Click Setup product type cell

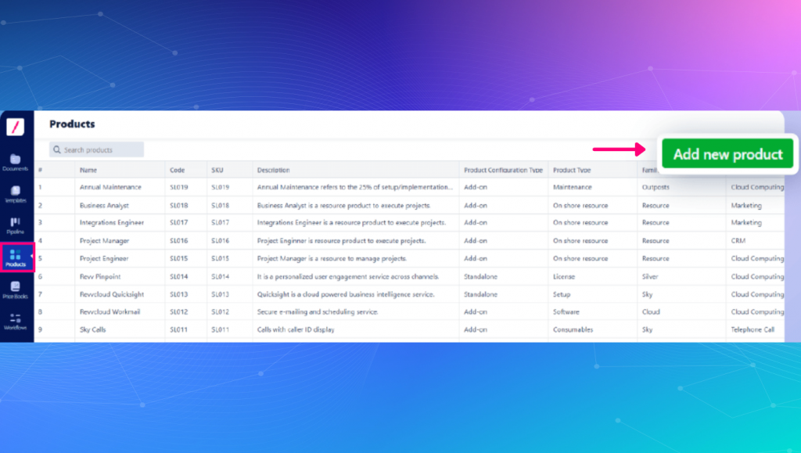561,294
